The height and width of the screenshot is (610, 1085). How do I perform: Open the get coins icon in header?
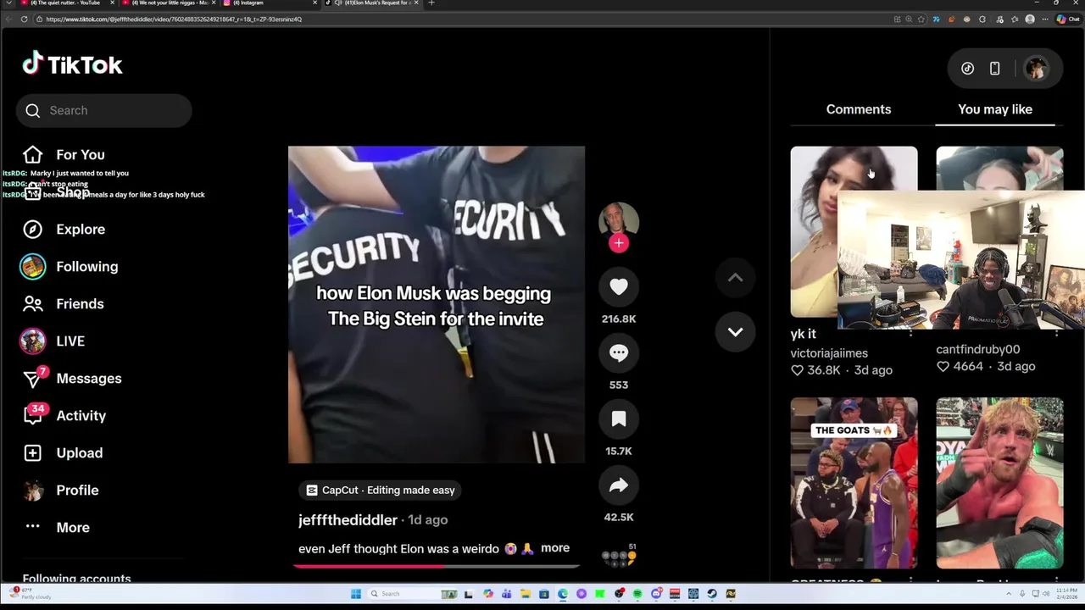pyautogui.click(x=967, y=69)
